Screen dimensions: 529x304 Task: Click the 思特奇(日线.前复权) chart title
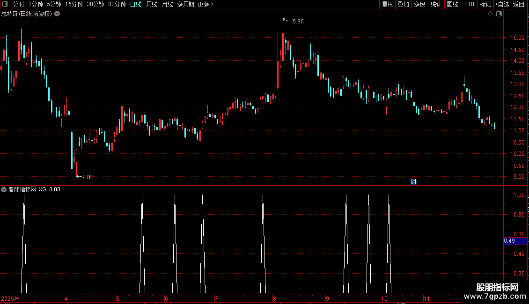(x=27, y=14)
